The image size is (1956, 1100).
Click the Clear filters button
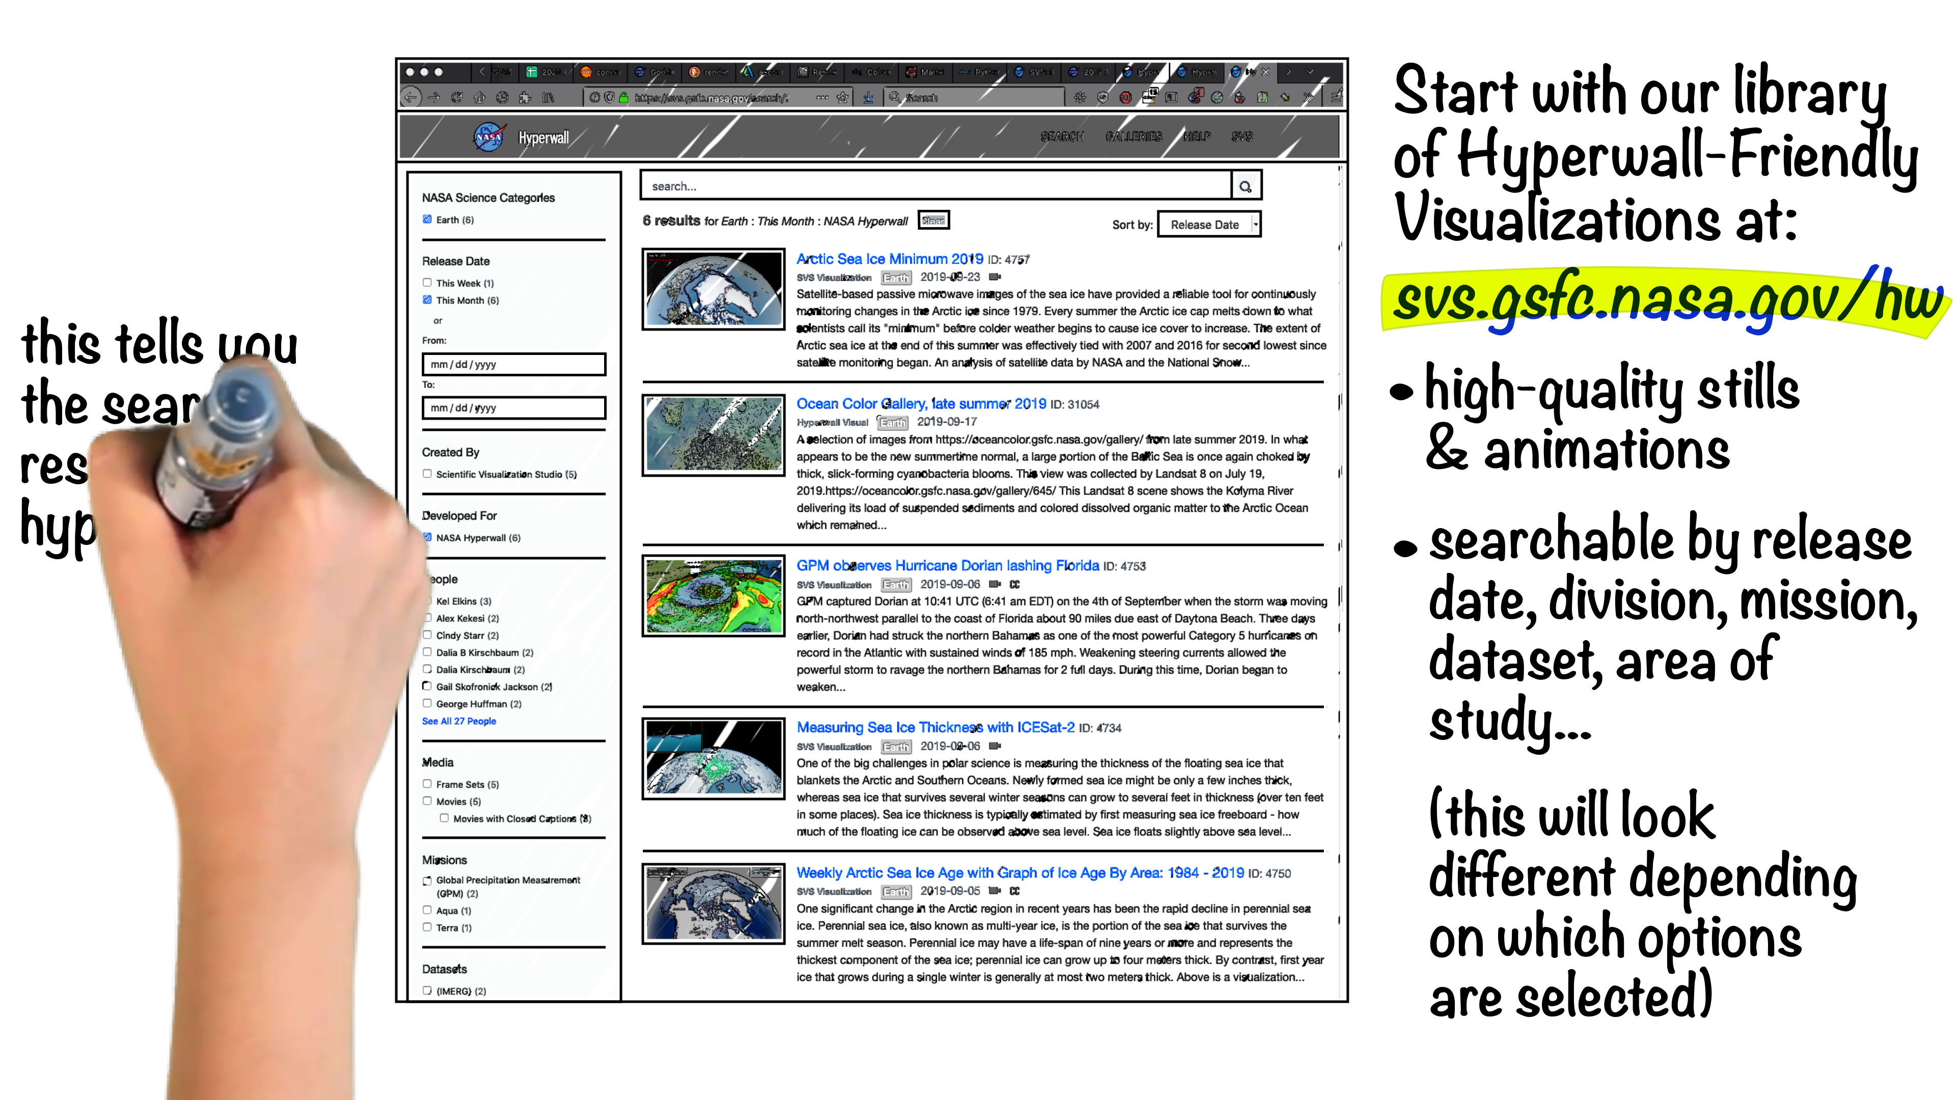tap(933, 220)
